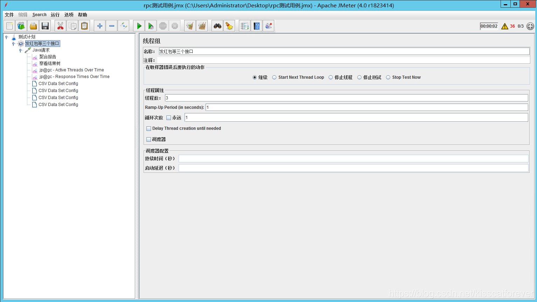Open the 选项 menu
Screen dimensions: 537x302
69,15
